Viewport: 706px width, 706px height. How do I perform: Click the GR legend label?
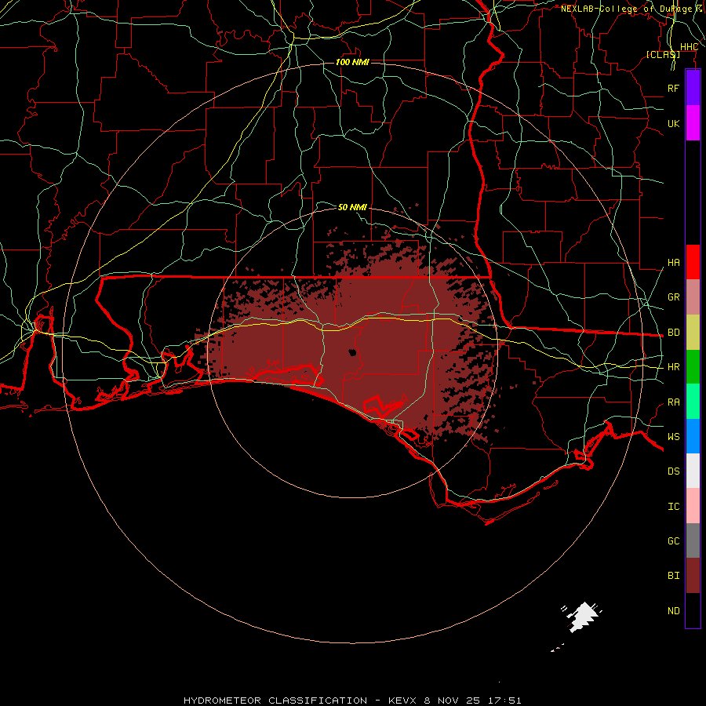[x=673, y=297]
